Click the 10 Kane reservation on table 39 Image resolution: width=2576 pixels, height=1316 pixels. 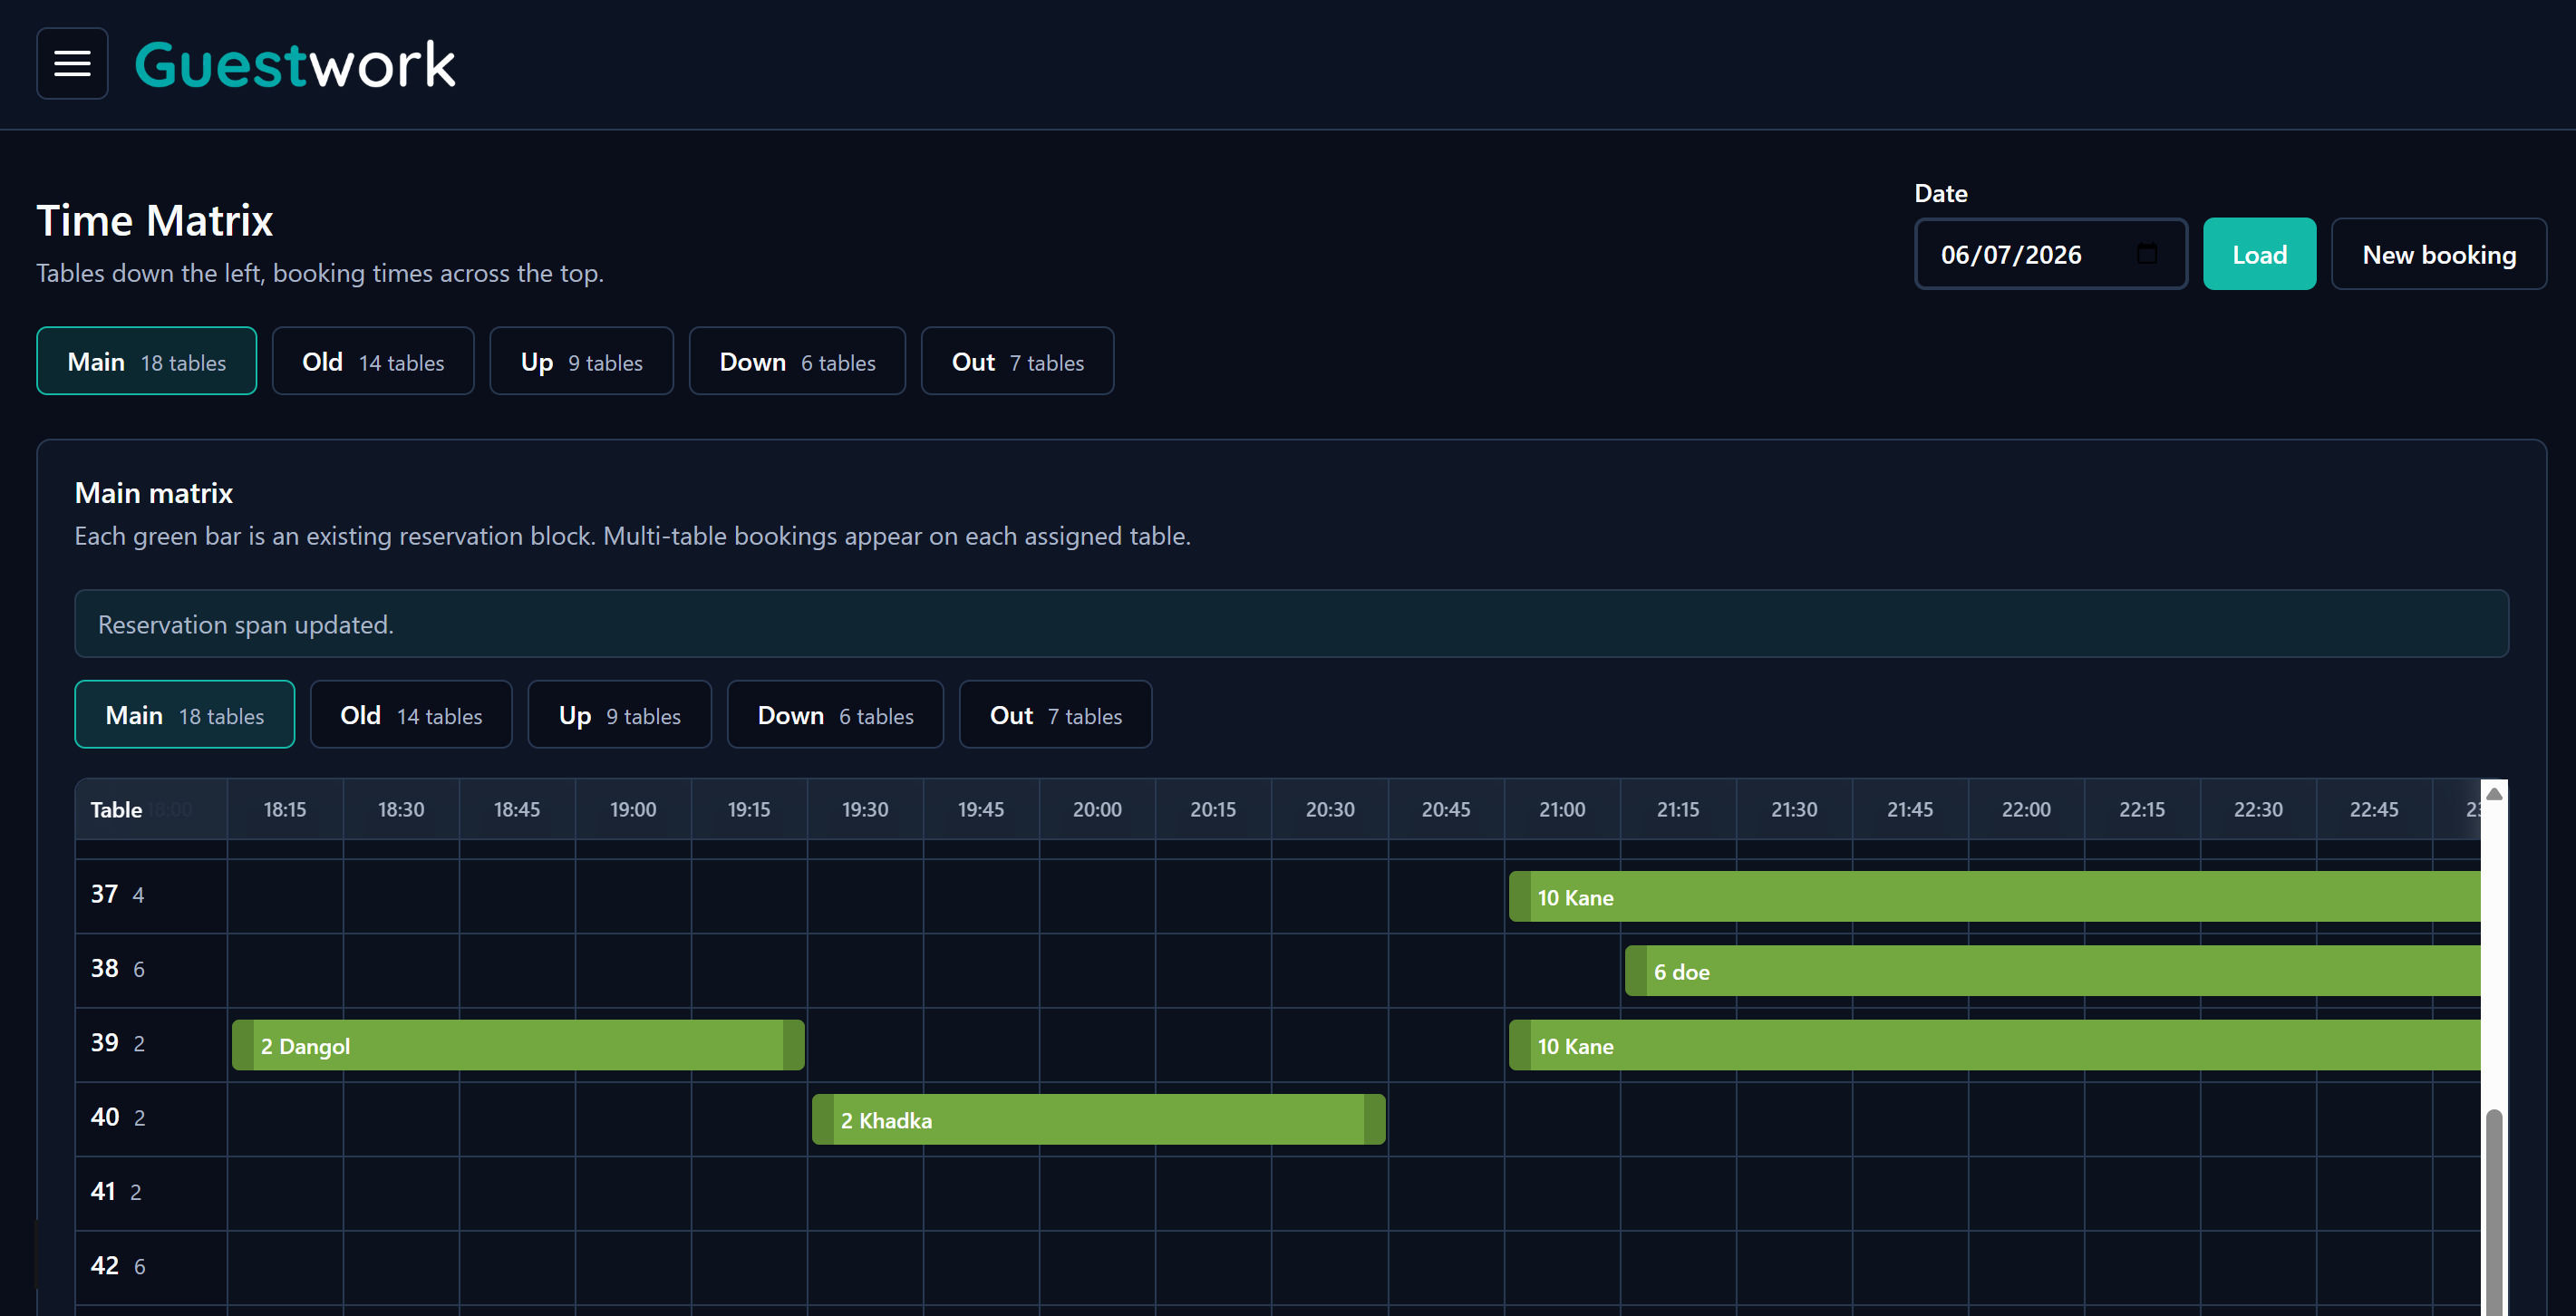[1995, 1044]
